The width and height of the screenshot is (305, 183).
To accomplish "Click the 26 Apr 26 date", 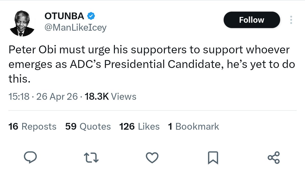I will [57, 97].
